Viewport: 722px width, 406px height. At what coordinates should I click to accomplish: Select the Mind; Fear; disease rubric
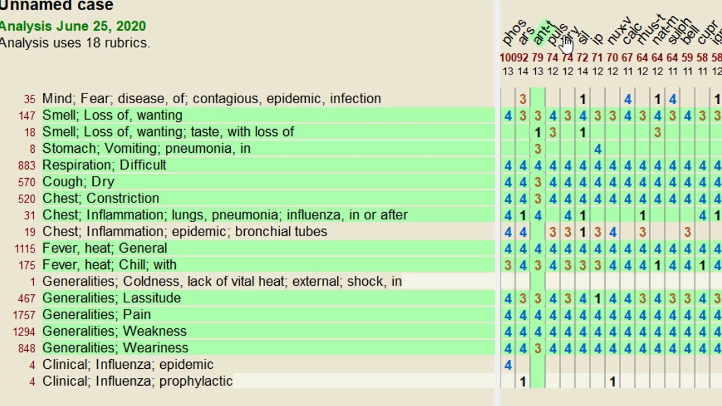coord(212,99)
